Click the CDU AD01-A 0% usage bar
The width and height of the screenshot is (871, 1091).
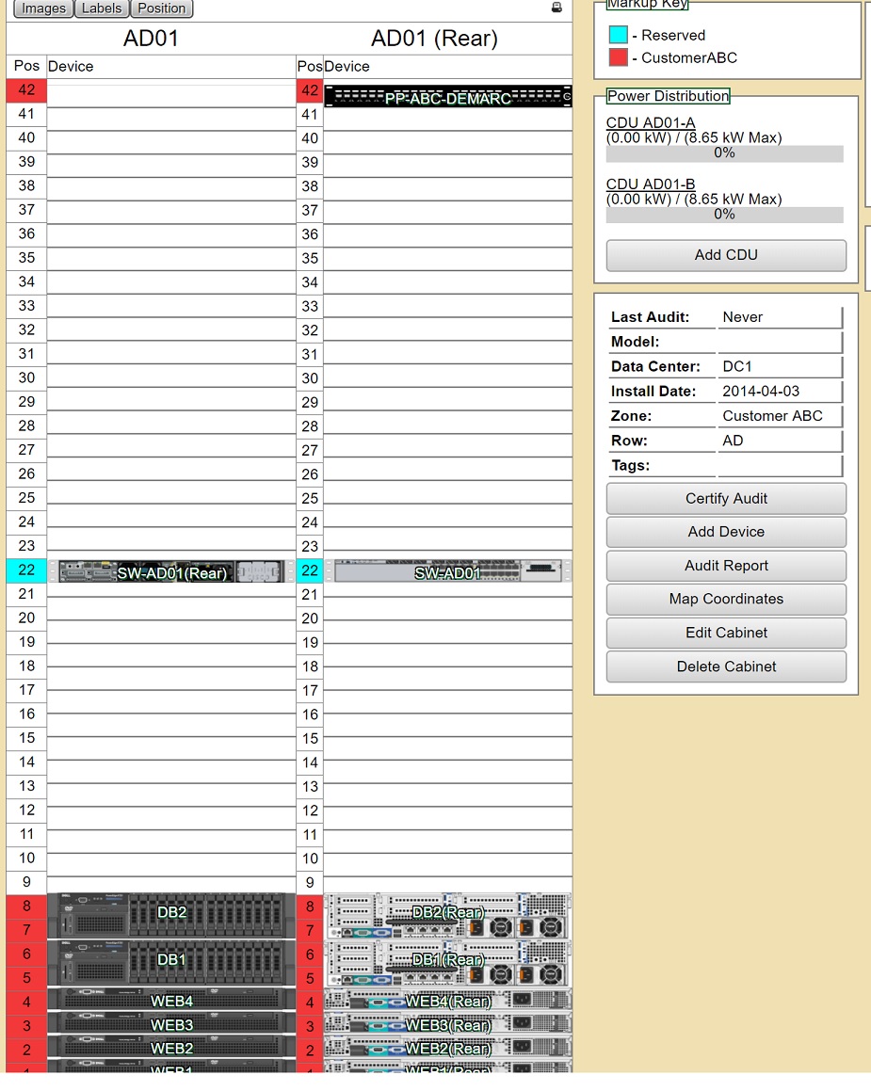pyautogui.click(x=723, y=152)
